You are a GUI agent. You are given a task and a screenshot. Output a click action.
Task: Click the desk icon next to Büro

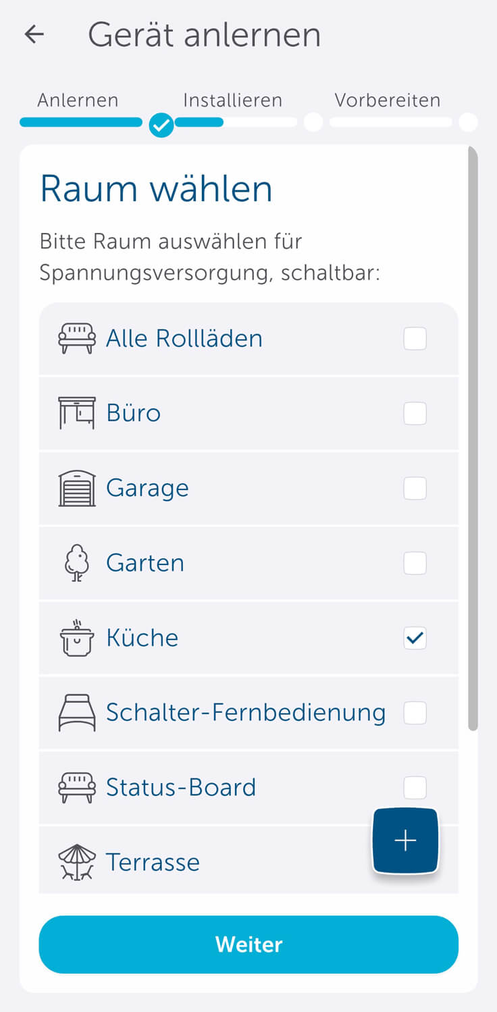[x=76, y=413]
